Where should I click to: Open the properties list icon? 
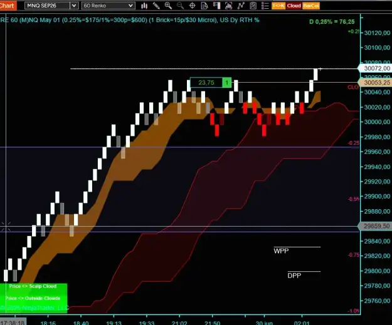tap(265, 6)
